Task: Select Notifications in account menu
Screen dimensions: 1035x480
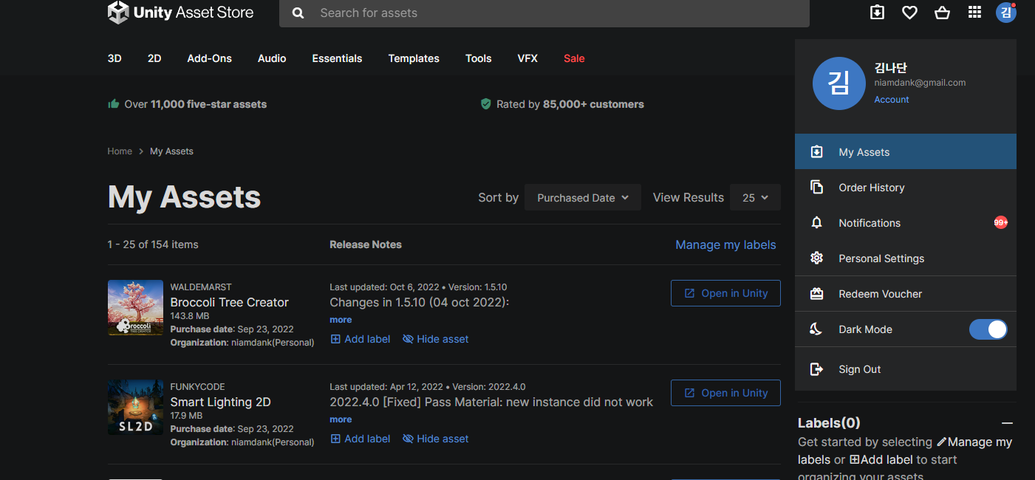Action: [x=906, y=222]
